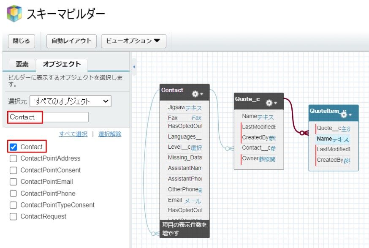369x248 pixels.
Task: Open the Contact object gear settings
Action: click(x=197, y=94)
